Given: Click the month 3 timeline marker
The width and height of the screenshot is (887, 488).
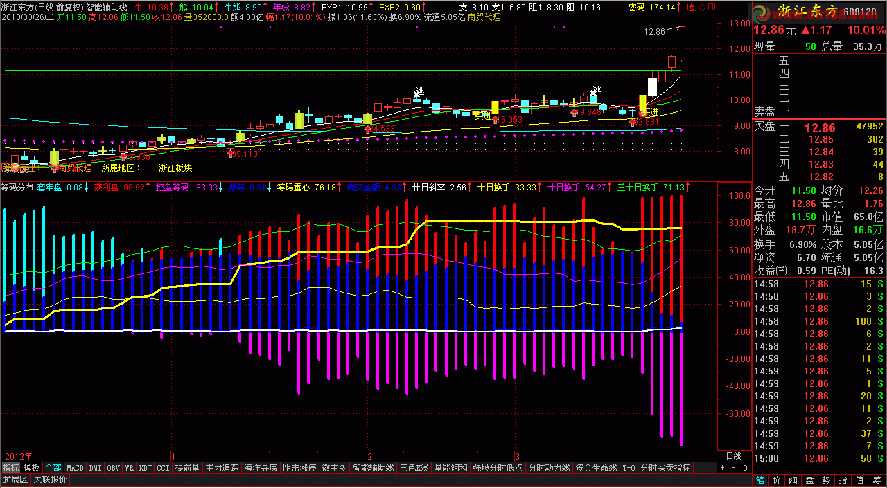Looking at the screenshot, I should pyautogui.click(x=517, y=456).
